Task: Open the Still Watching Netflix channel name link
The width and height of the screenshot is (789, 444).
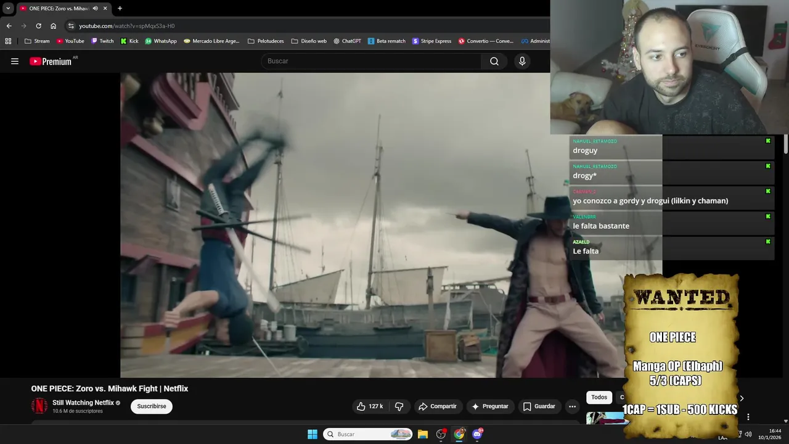Action: click(x=83, y=403)
